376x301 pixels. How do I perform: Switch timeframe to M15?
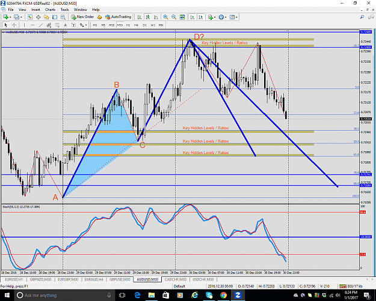pos(111,25)
